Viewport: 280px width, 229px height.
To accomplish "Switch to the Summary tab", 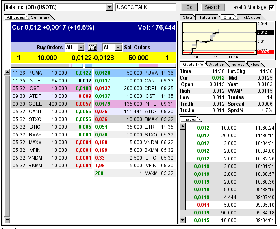I will 40,17.
